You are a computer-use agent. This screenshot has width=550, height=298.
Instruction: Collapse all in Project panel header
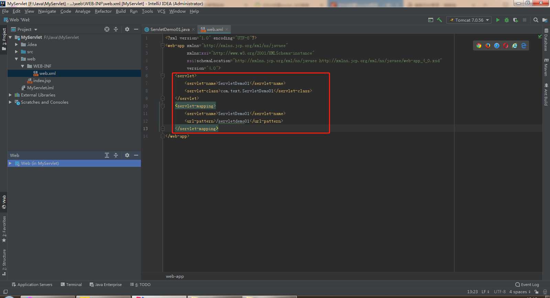coord(116,29)
